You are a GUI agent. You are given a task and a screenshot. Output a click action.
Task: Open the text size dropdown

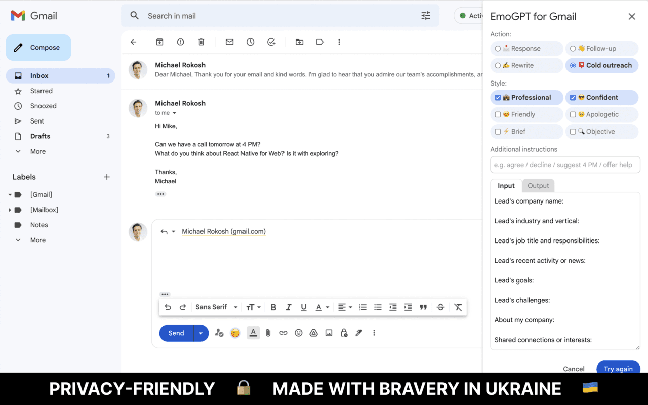click(x=253, y=307)
